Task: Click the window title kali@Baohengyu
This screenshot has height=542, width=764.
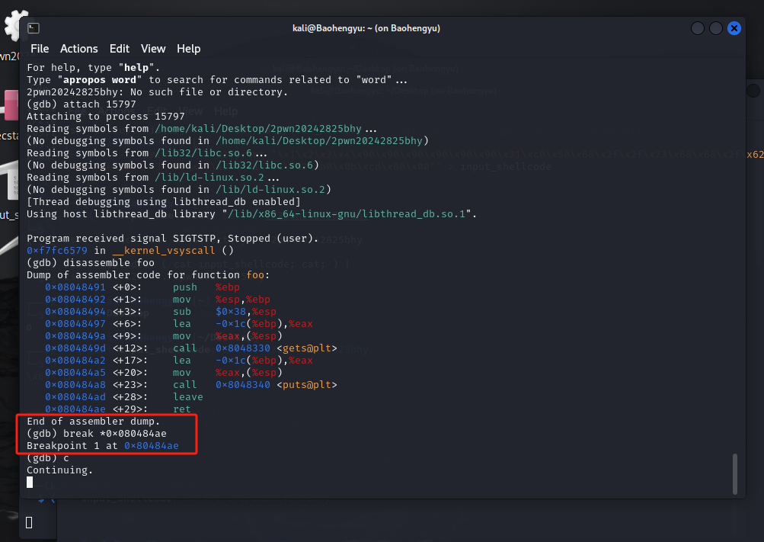Action: 366,28
